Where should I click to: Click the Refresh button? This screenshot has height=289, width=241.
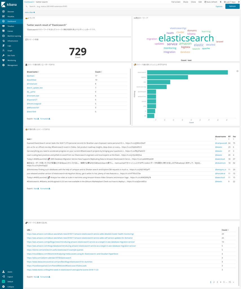232,6
